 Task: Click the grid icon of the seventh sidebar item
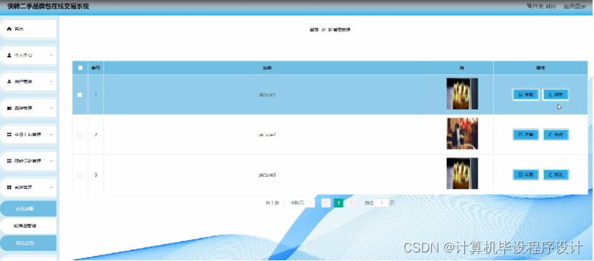click(x=9, y=188)
